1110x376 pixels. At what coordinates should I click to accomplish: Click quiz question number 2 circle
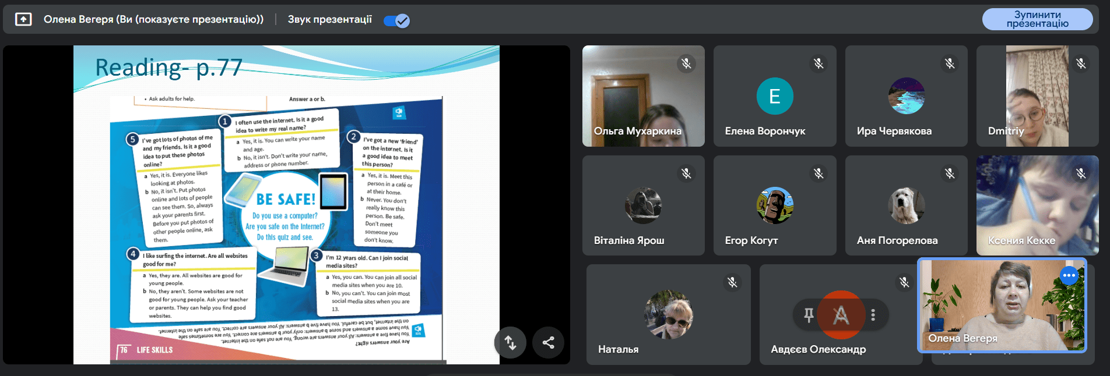coord(353,137)
